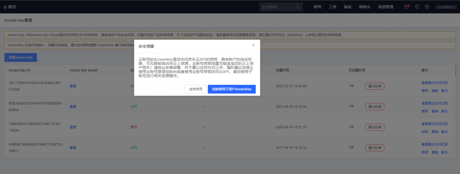Click 查看 for key JDCT798AA2FA80CA6AE4BA246F

pyautogui.click(x=73, y=86)
